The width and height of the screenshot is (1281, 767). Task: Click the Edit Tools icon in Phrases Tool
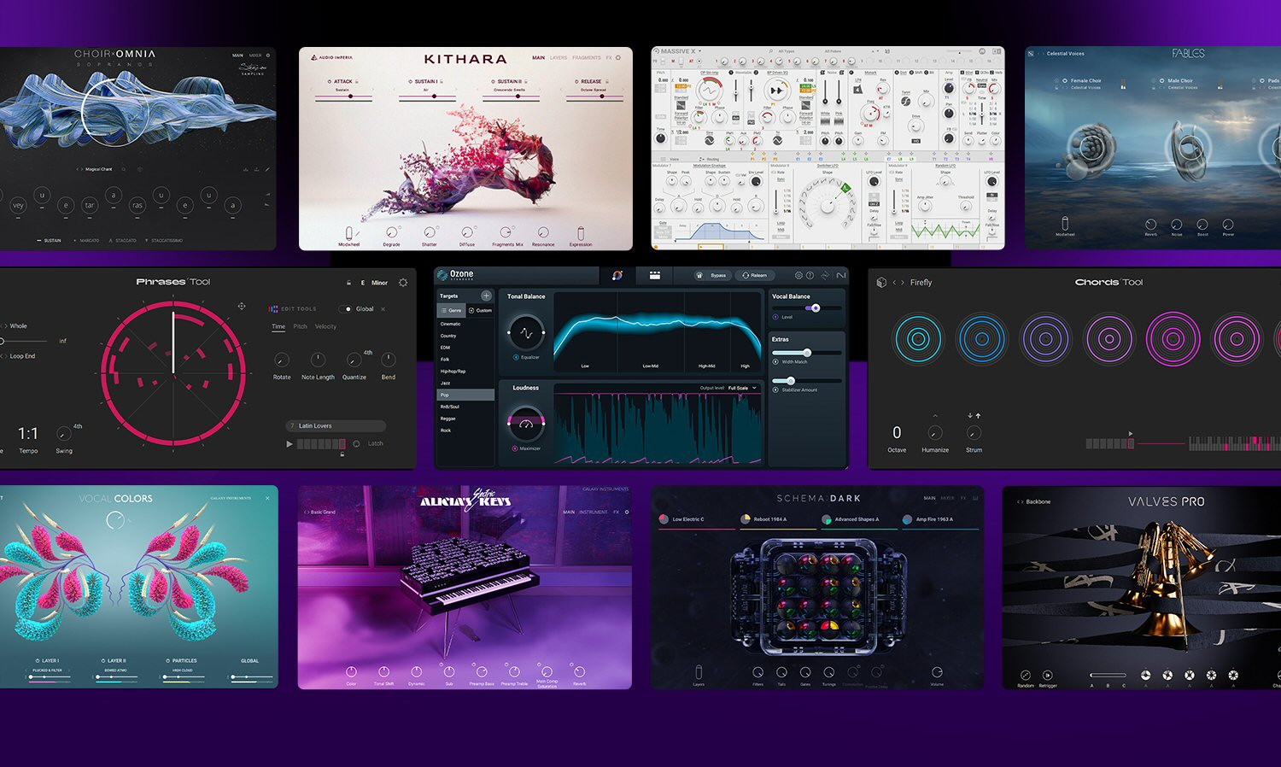pos(273,309)
